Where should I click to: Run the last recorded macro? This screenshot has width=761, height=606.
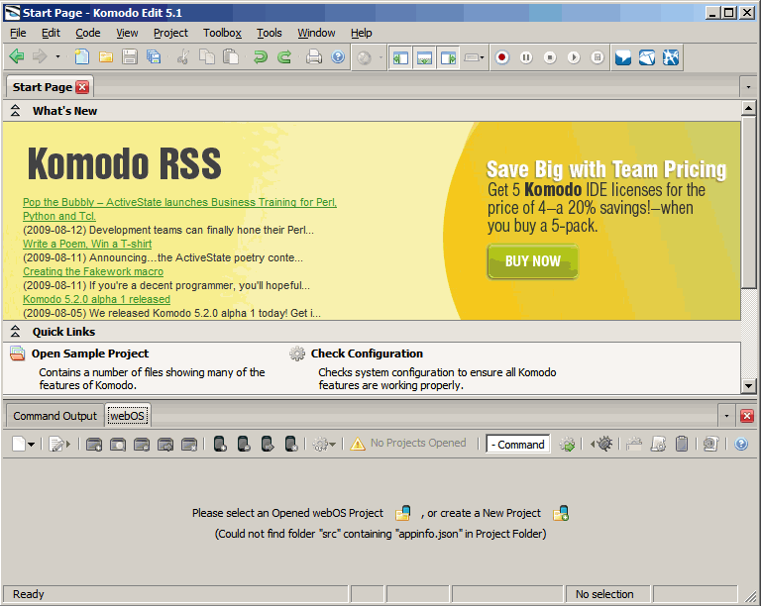click(574, 57)
